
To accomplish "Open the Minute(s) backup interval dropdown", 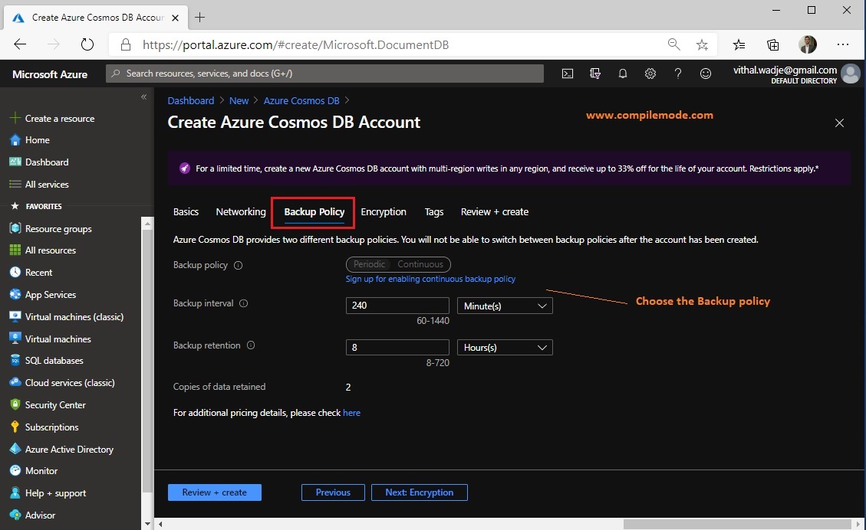I will point(504,306).
